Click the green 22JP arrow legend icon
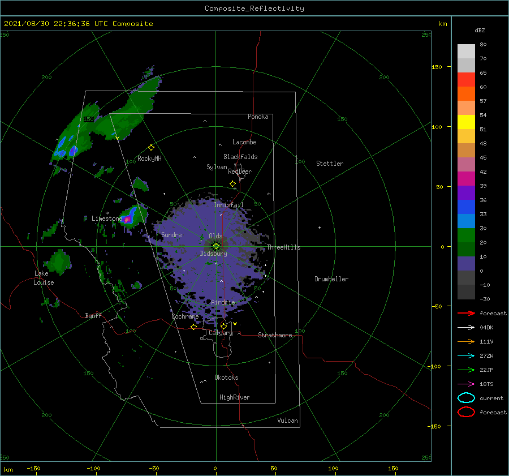 coord(466,370)
